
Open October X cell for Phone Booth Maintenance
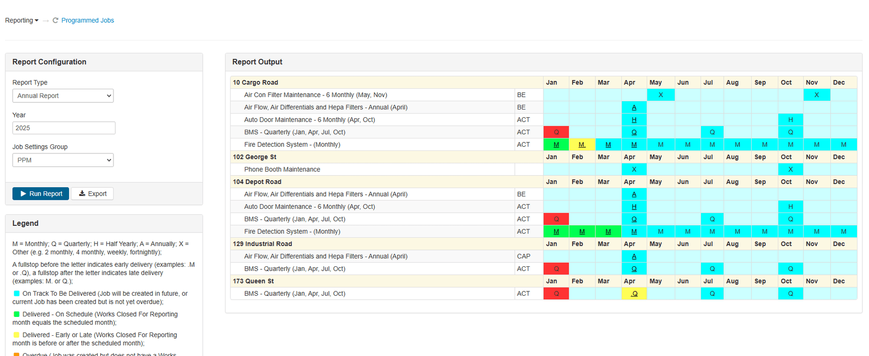(x=790, y=169)
